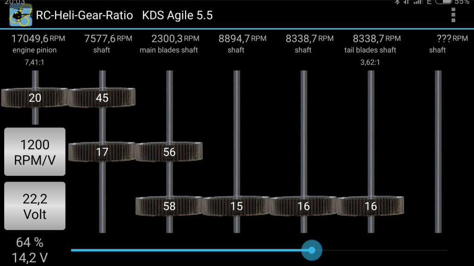The image size is (474, 266).
Task: Select the 20-tooth engine pinion gear
Action: coord(35,97)
